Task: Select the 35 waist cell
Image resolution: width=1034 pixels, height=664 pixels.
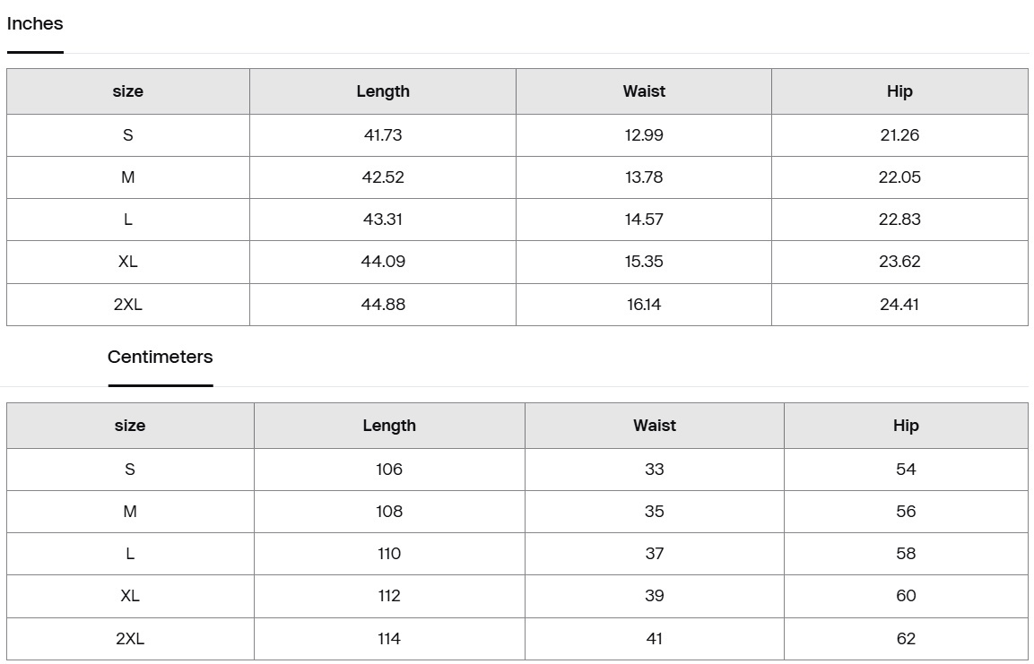Action: 655,512
